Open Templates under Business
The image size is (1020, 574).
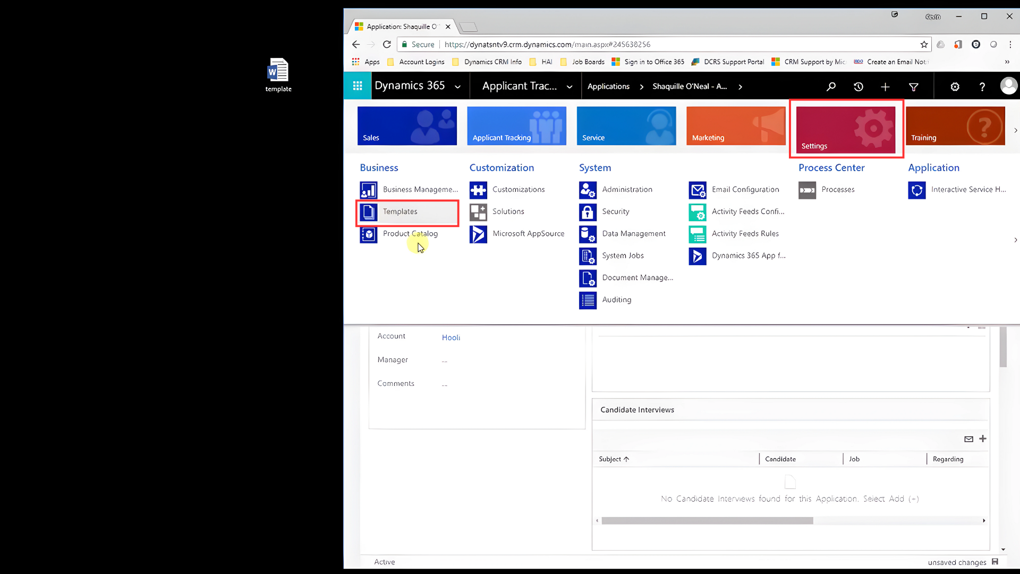click(408, 212)
